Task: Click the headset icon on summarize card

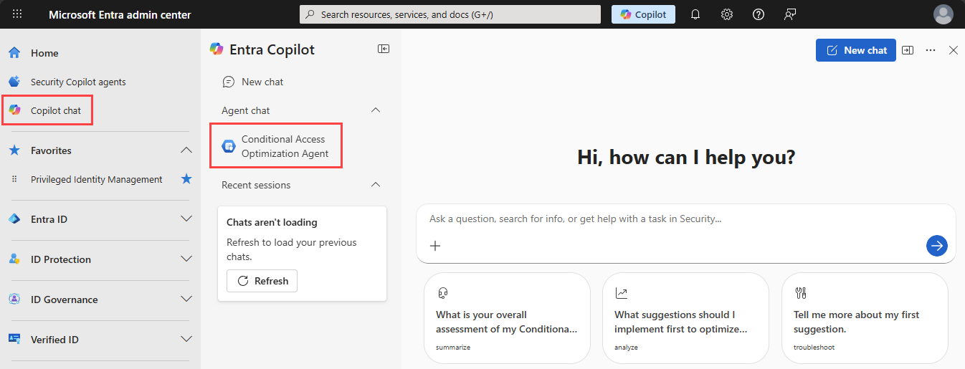Action: tap(442, 293)
